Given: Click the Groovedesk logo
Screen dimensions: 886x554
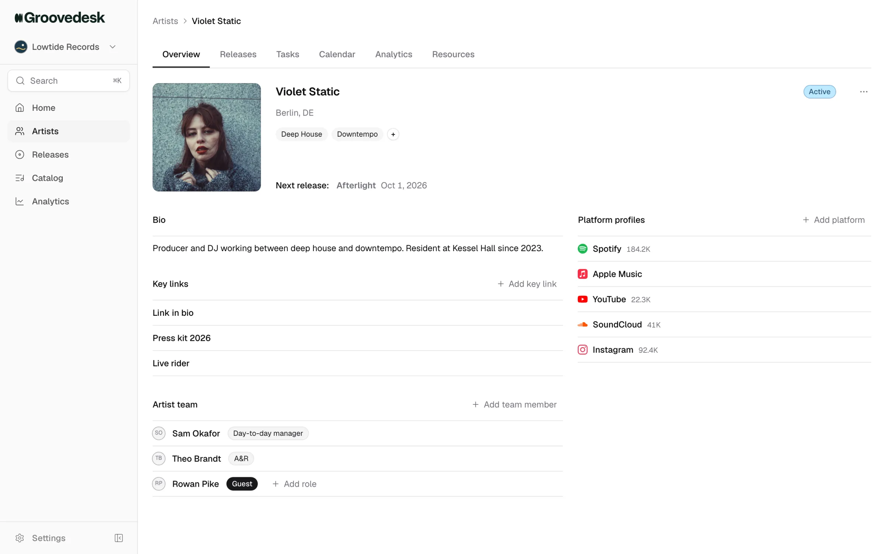Looking at the screenshot, I should tap(60, 18).
